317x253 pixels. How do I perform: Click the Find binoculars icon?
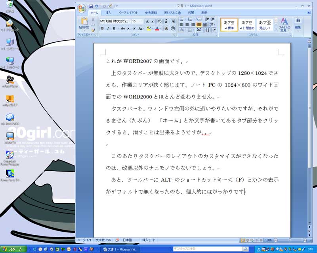tap(298, 20)
